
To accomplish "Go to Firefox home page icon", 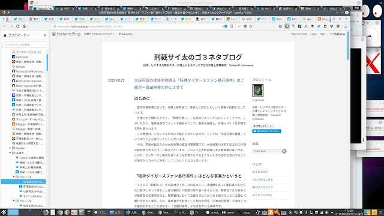I will pos(24,26).
